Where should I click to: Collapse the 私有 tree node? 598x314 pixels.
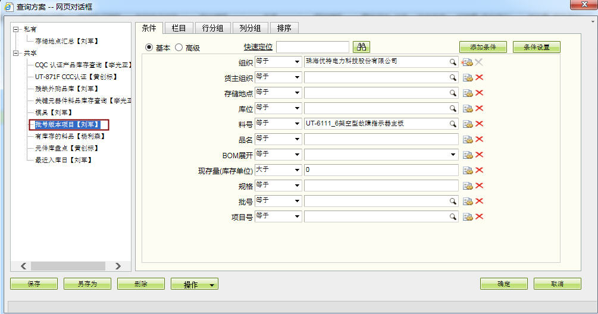point(16,29)
